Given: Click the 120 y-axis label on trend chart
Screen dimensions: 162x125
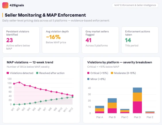Looking at the screenshot, I should [x=9, y=79].
